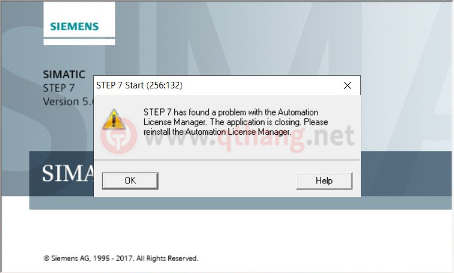
Task: Click the 'STEP 7 has found a problem' line
Action: point(231,112)
